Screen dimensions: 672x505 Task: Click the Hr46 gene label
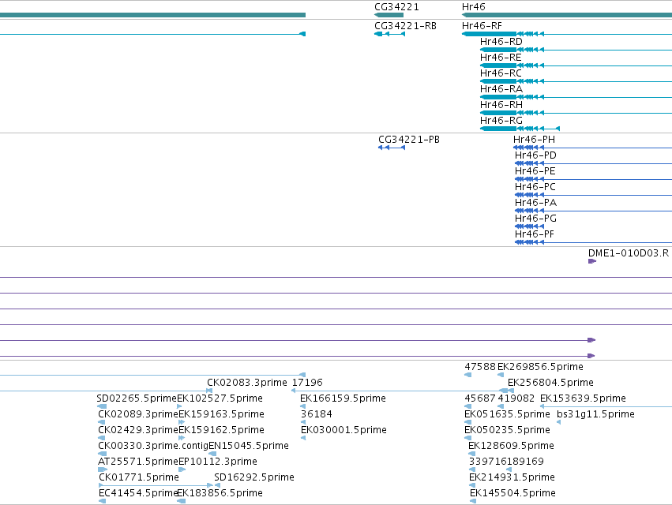pos(474,7)
